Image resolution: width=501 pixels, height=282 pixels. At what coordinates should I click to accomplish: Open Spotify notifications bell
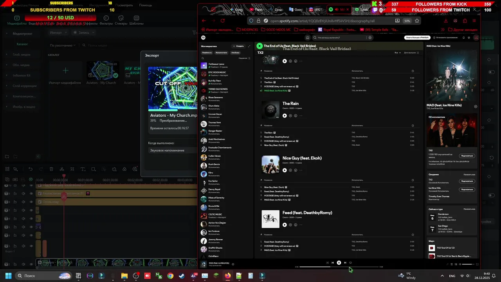(x=464, y=38)
